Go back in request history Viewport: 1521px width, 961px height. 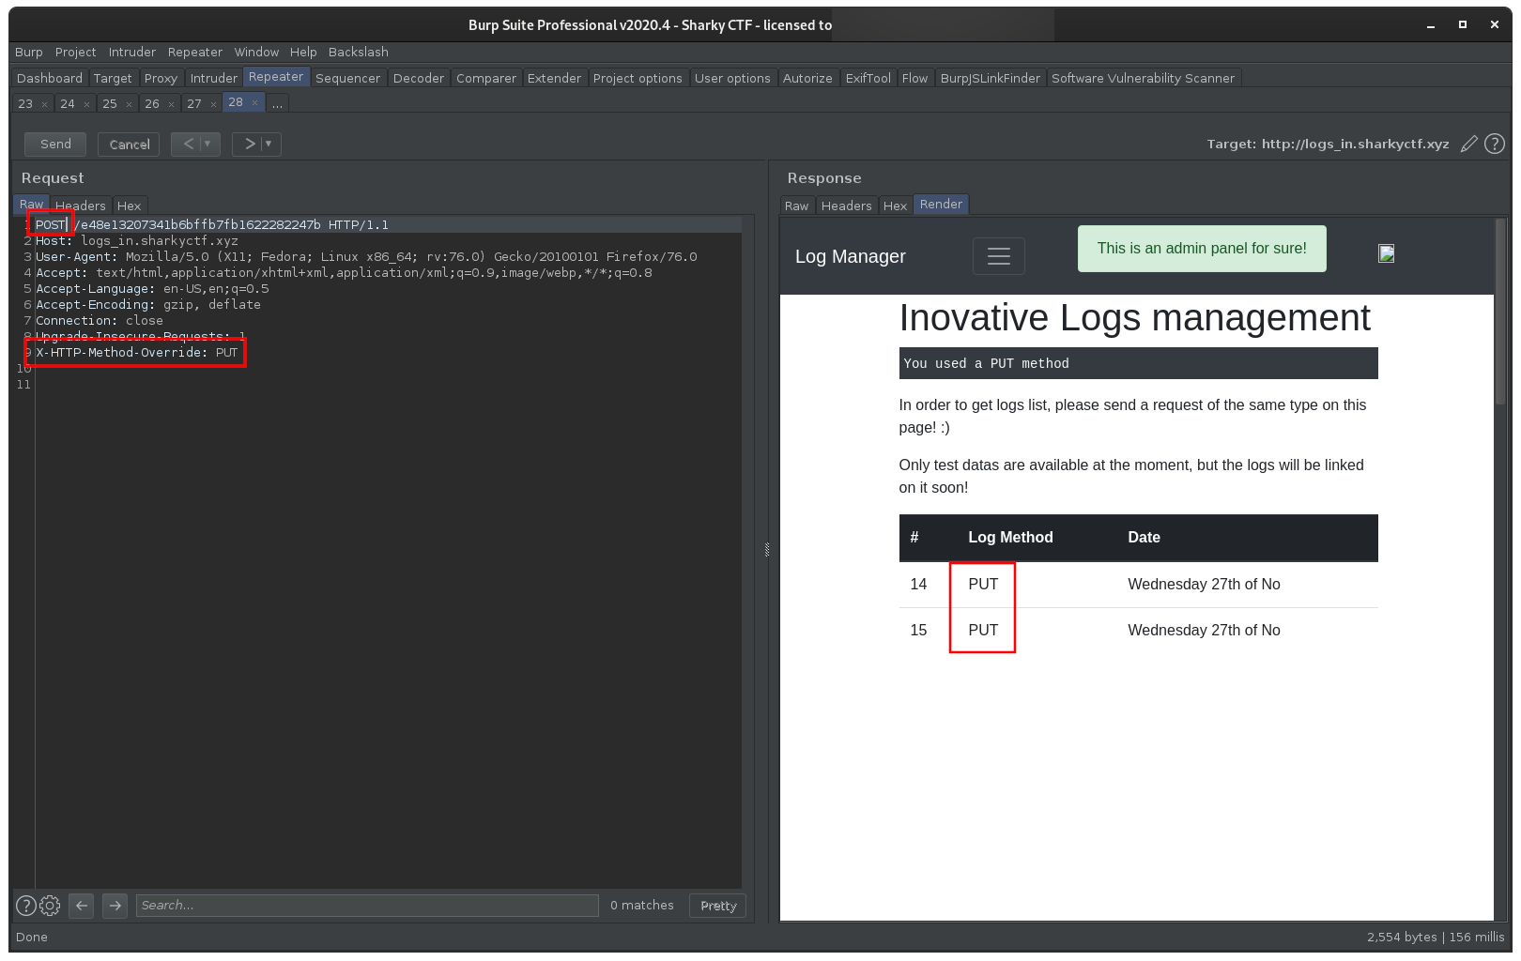click(x=189, y=144)
